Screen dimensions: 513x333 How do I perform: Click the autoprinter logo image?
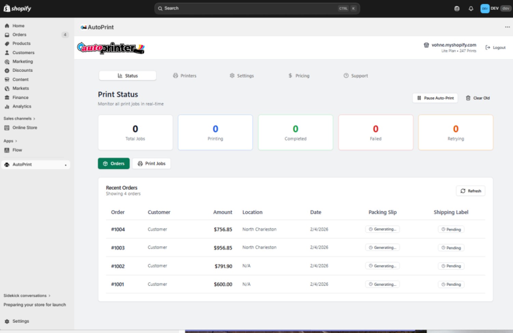tap(111, 48)
